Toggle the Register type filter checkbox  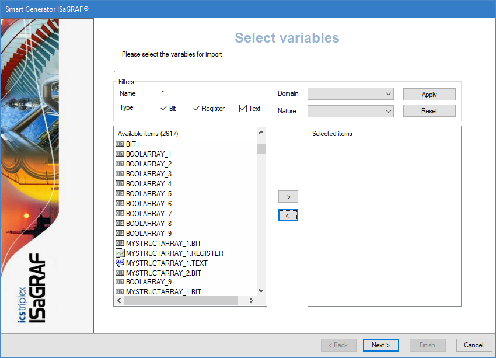pyautogui.click(x=196, y=109)
